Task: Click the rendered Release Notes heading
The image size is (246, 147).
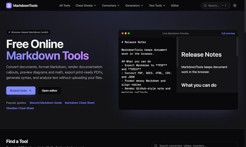Action: point(201,55)
